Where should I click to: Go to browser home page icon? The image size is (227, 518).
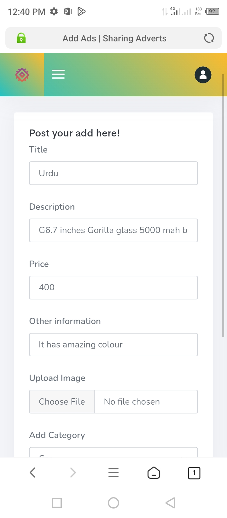point(154,473)
